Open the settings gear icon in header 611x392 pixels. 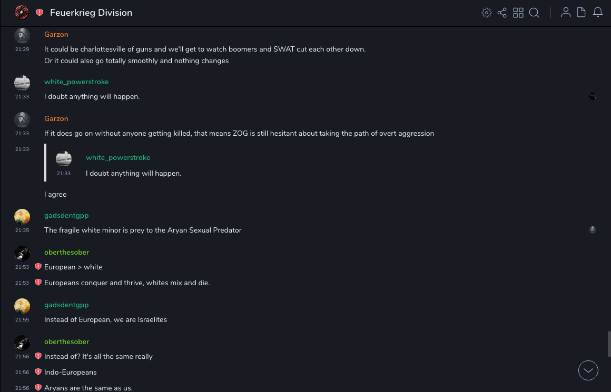point(487,13)
